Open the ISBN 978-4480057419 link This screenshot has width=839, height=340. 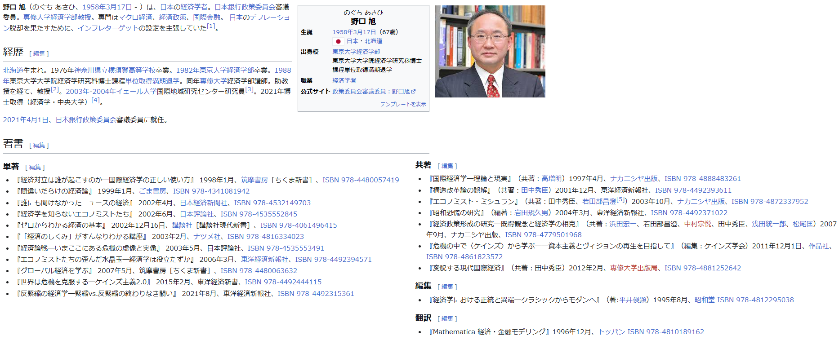[x=361, y=180]
